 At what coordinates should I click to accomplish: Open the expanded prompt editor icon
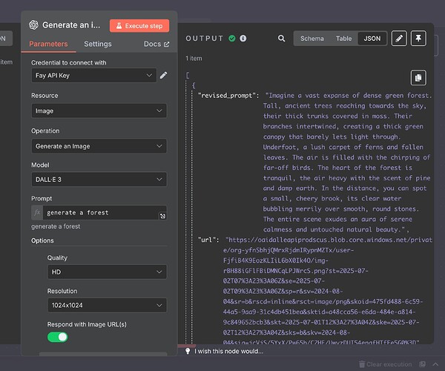162,216
